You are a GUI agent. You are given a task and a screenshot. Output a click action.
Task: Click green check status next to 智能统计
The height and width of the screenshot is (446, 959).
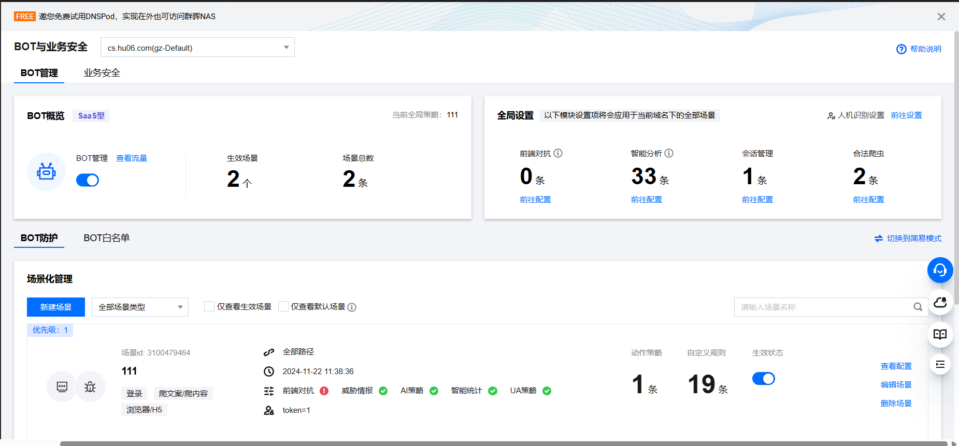click(493, 391)
